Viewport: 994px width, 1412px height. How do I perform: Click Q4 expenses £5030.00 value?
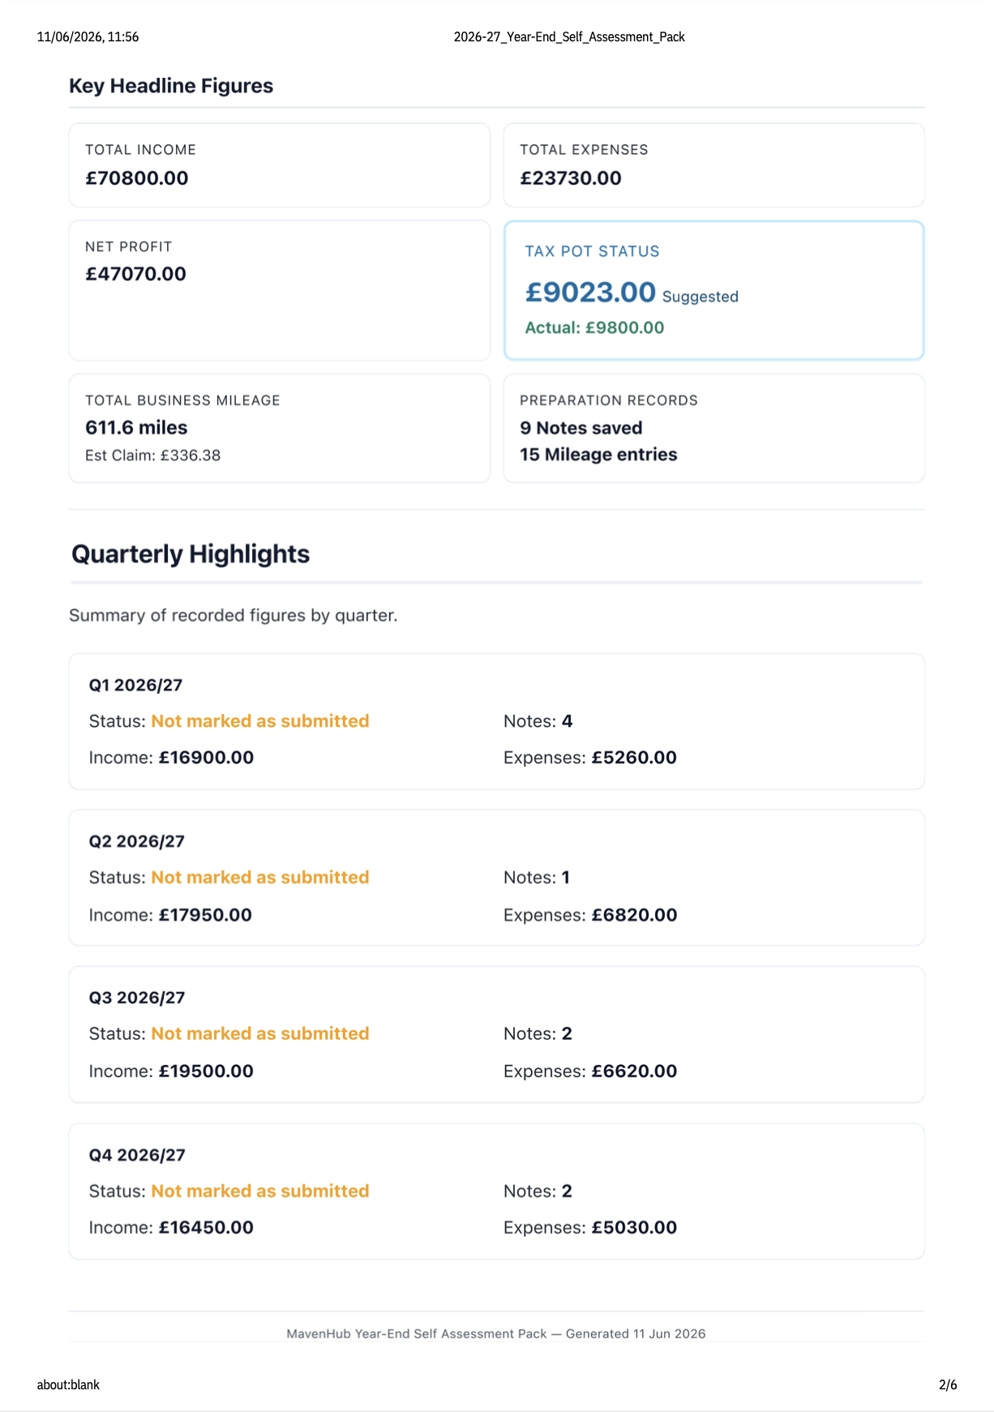pos(634,1228)
